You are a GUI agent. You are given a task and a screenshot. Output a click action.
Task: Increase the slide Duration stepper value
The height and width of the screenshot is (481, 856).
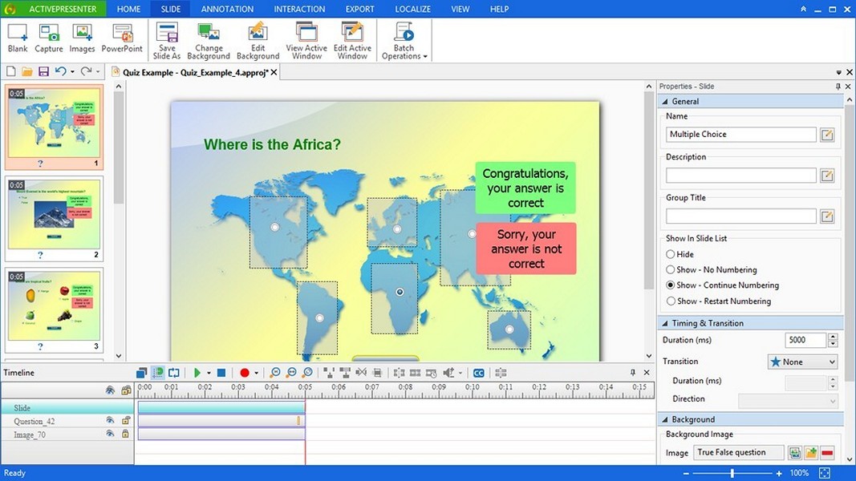833,337
